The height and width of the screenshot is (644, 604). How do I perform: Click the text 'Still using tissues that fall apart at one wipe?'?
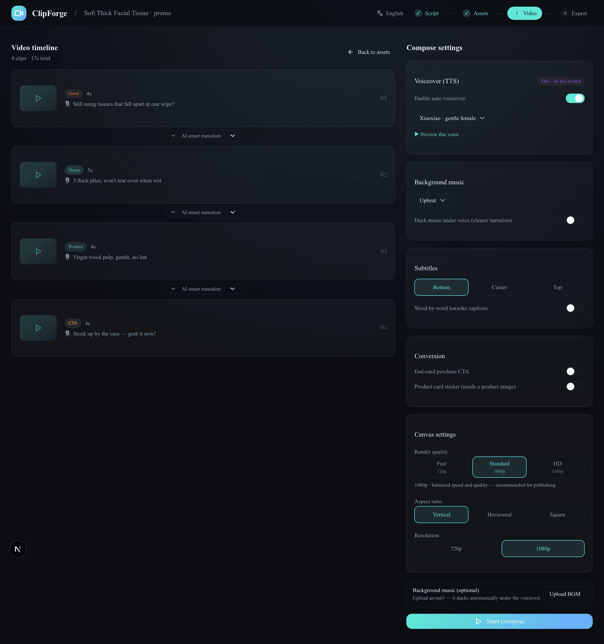point(124,104)
